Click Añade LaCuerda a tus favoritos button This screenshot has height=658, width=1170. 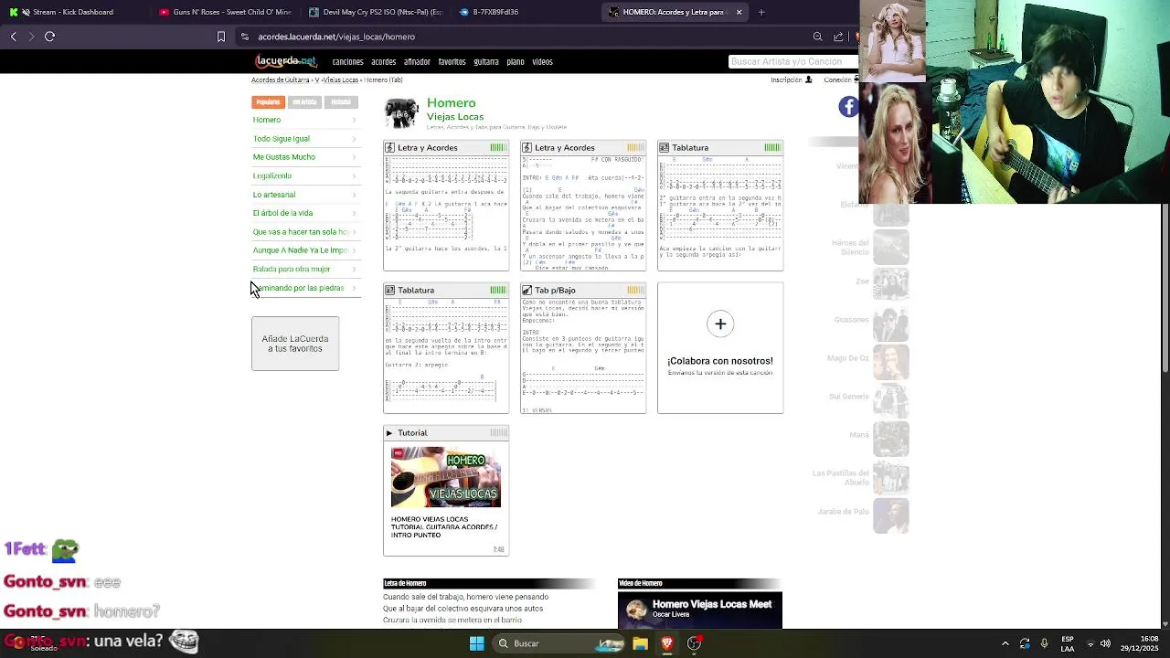pyautogui.click(x=295, y=344)
